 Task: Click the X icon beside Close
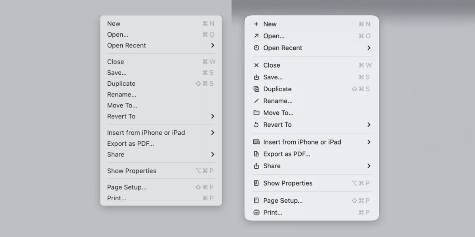[256, 65]
